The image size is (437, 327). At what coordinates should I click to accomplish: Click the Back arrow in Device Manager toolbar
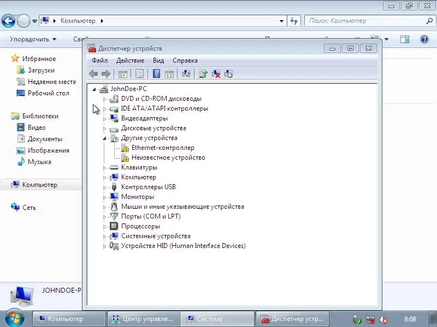(93, 74)
